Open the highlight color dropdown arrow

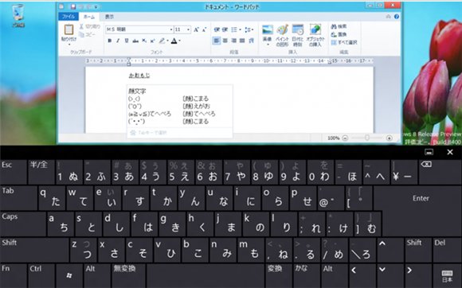pyautogui.click(x=167, y=41)
